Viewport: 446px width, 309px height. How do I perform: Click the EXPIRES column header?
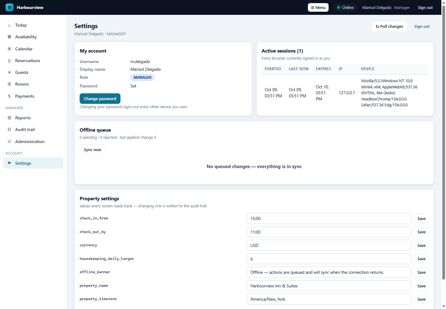[x=323, y=69]
